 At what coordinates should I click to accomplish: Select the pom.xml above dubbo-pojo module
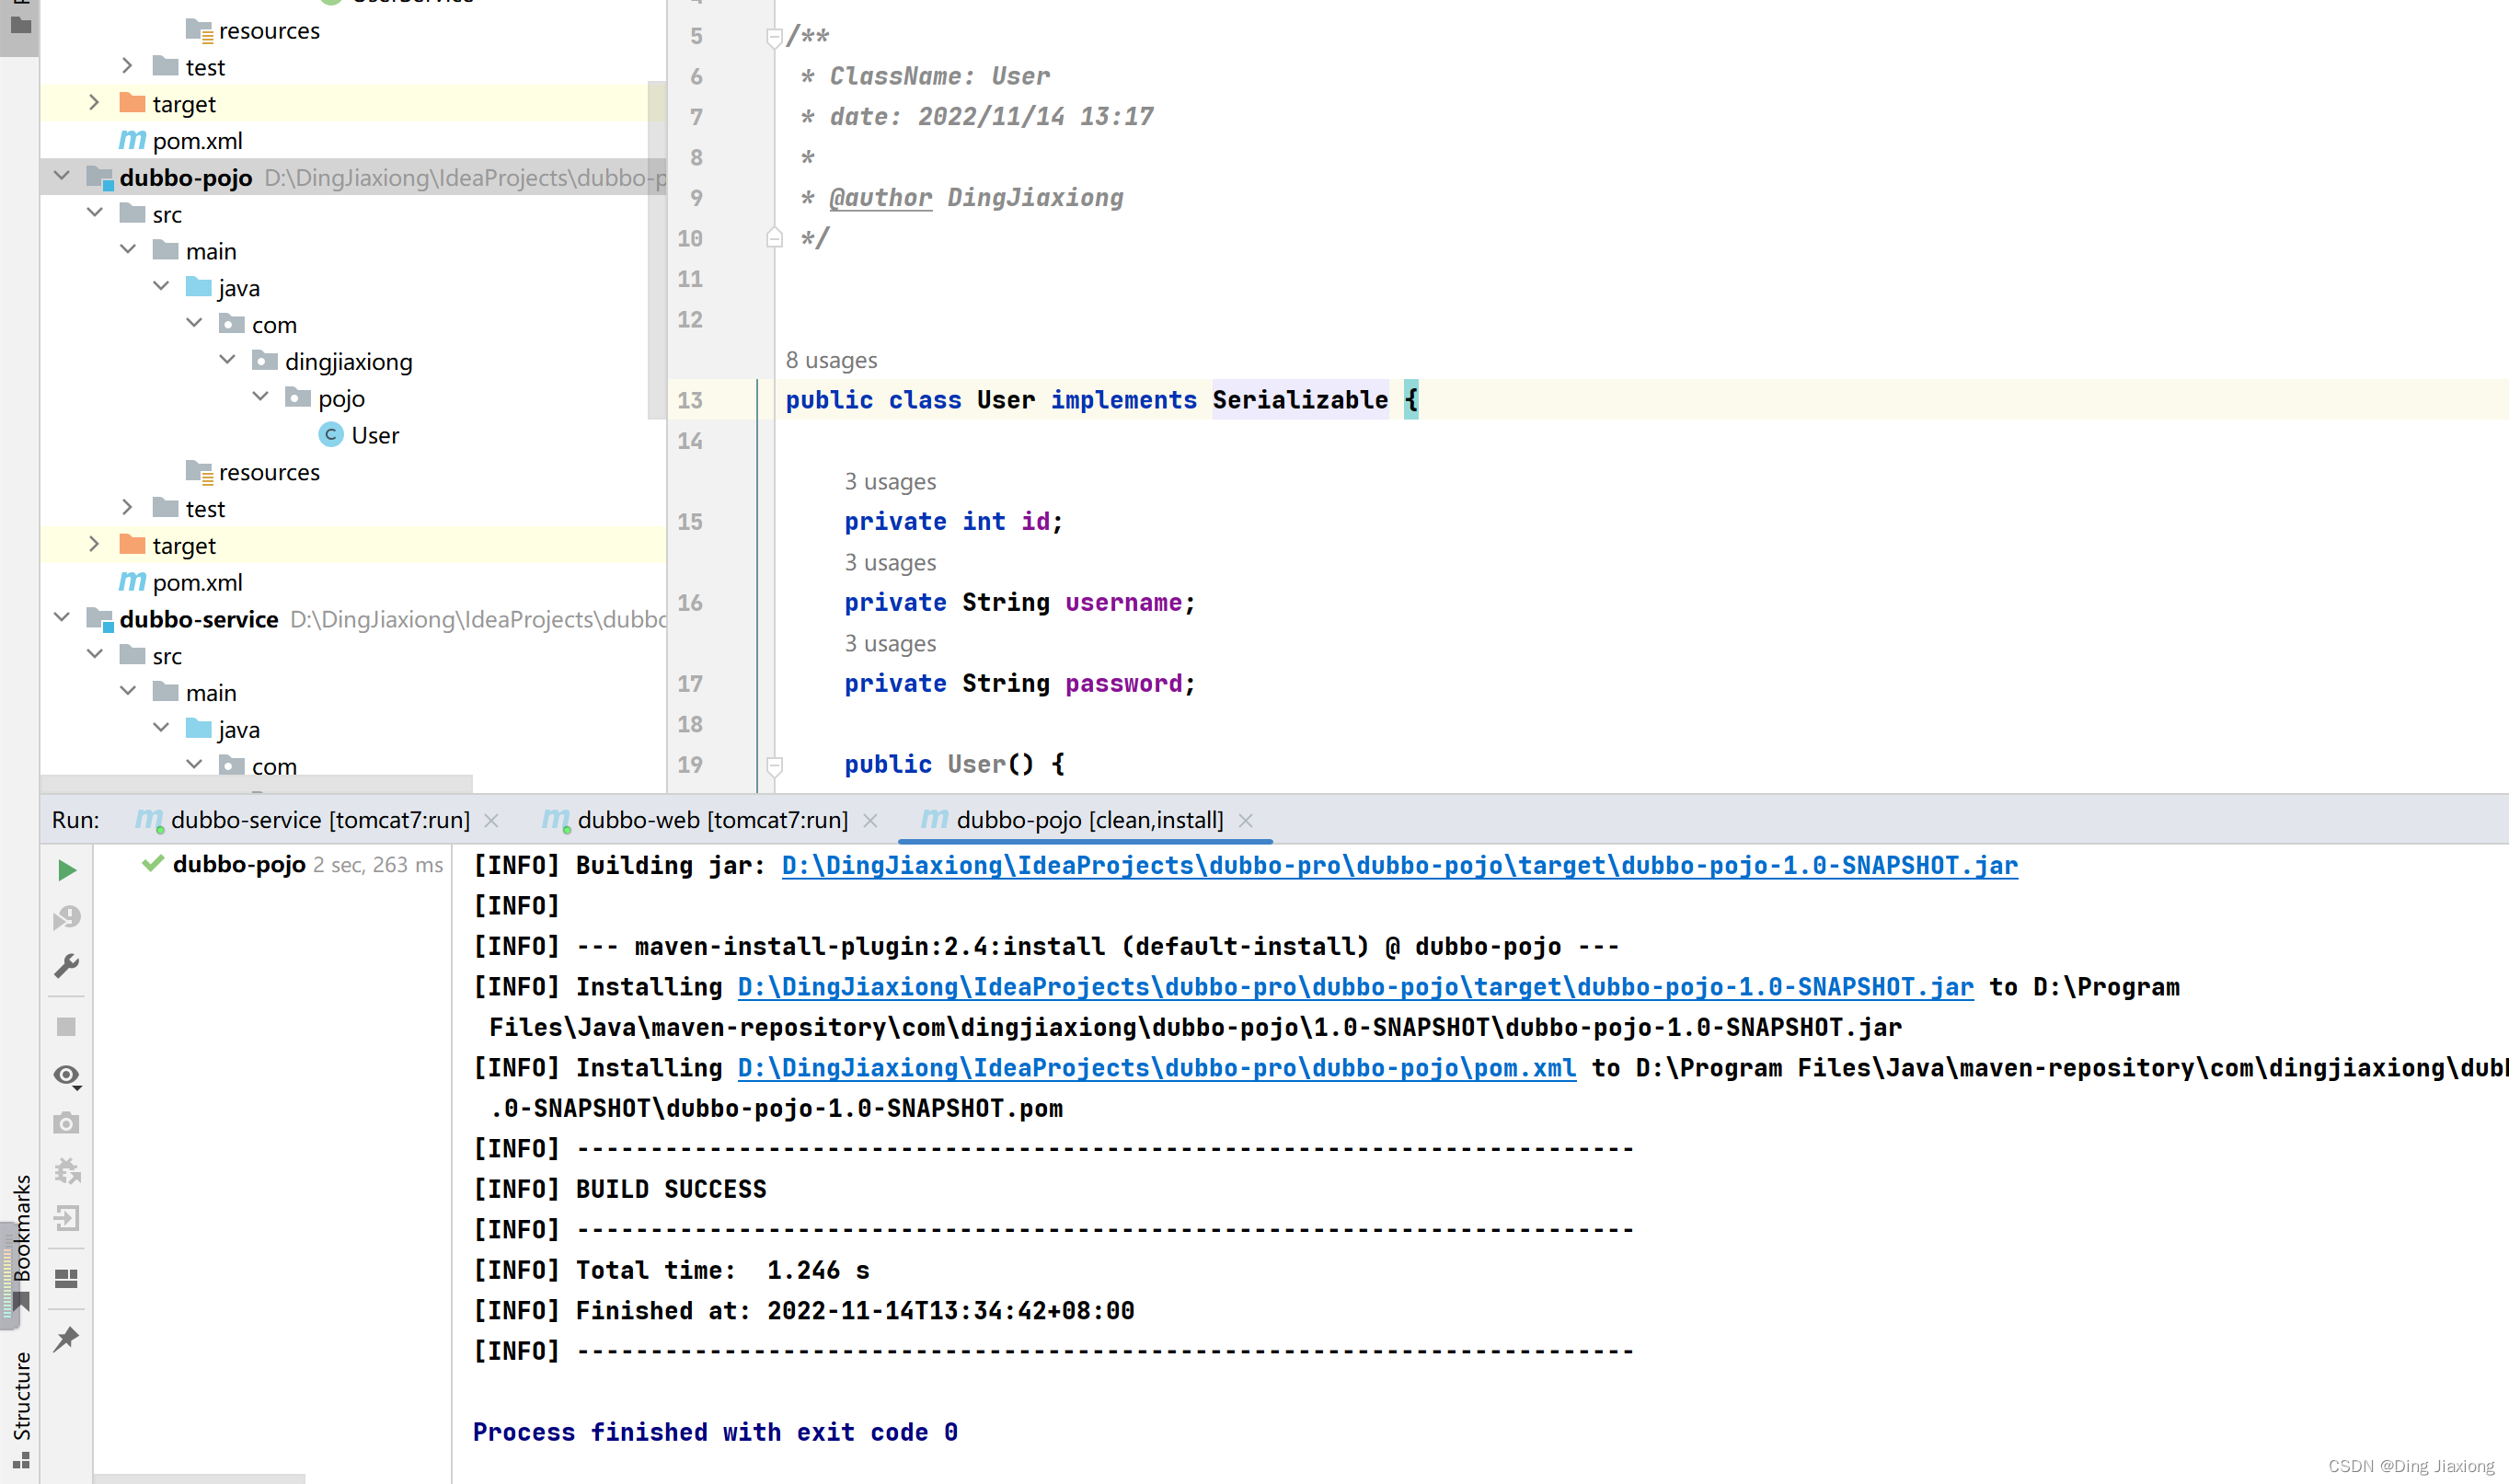181,141
